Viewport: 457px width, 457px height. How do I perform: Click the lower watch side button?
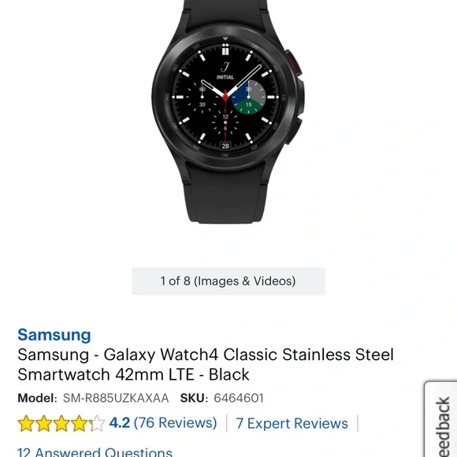click(x=295, y=130)
